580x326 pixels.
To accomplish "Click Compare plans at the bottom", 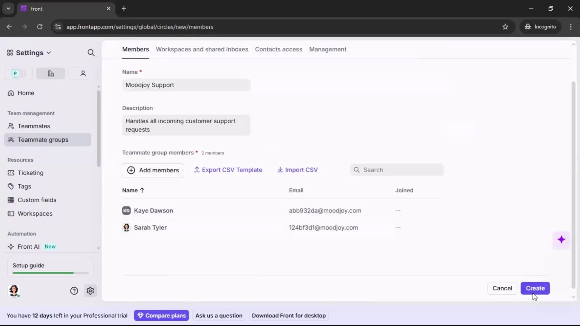I will point(161,315).
